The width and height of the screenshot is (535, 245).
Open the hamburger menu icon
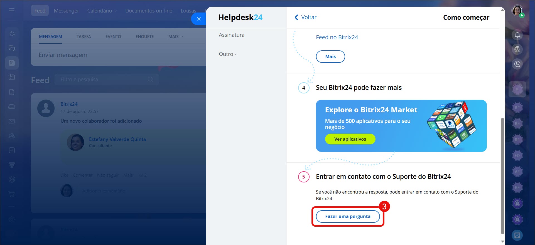pos(12,10)
